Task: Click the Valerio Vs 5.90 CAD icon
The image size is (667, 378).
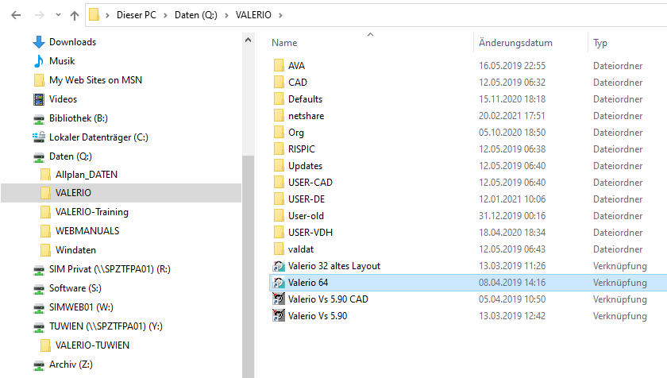Action: point(279,299)
